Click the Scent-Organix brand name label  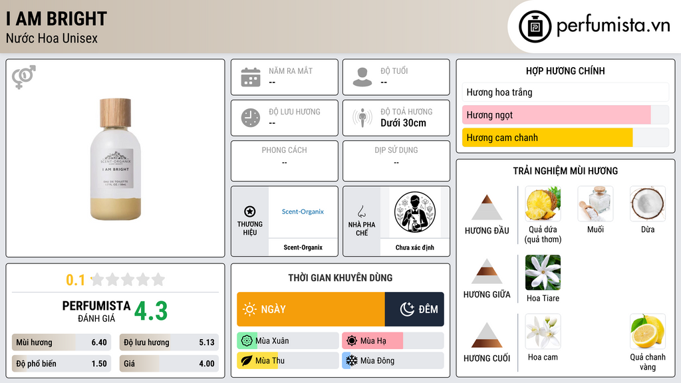303,247
